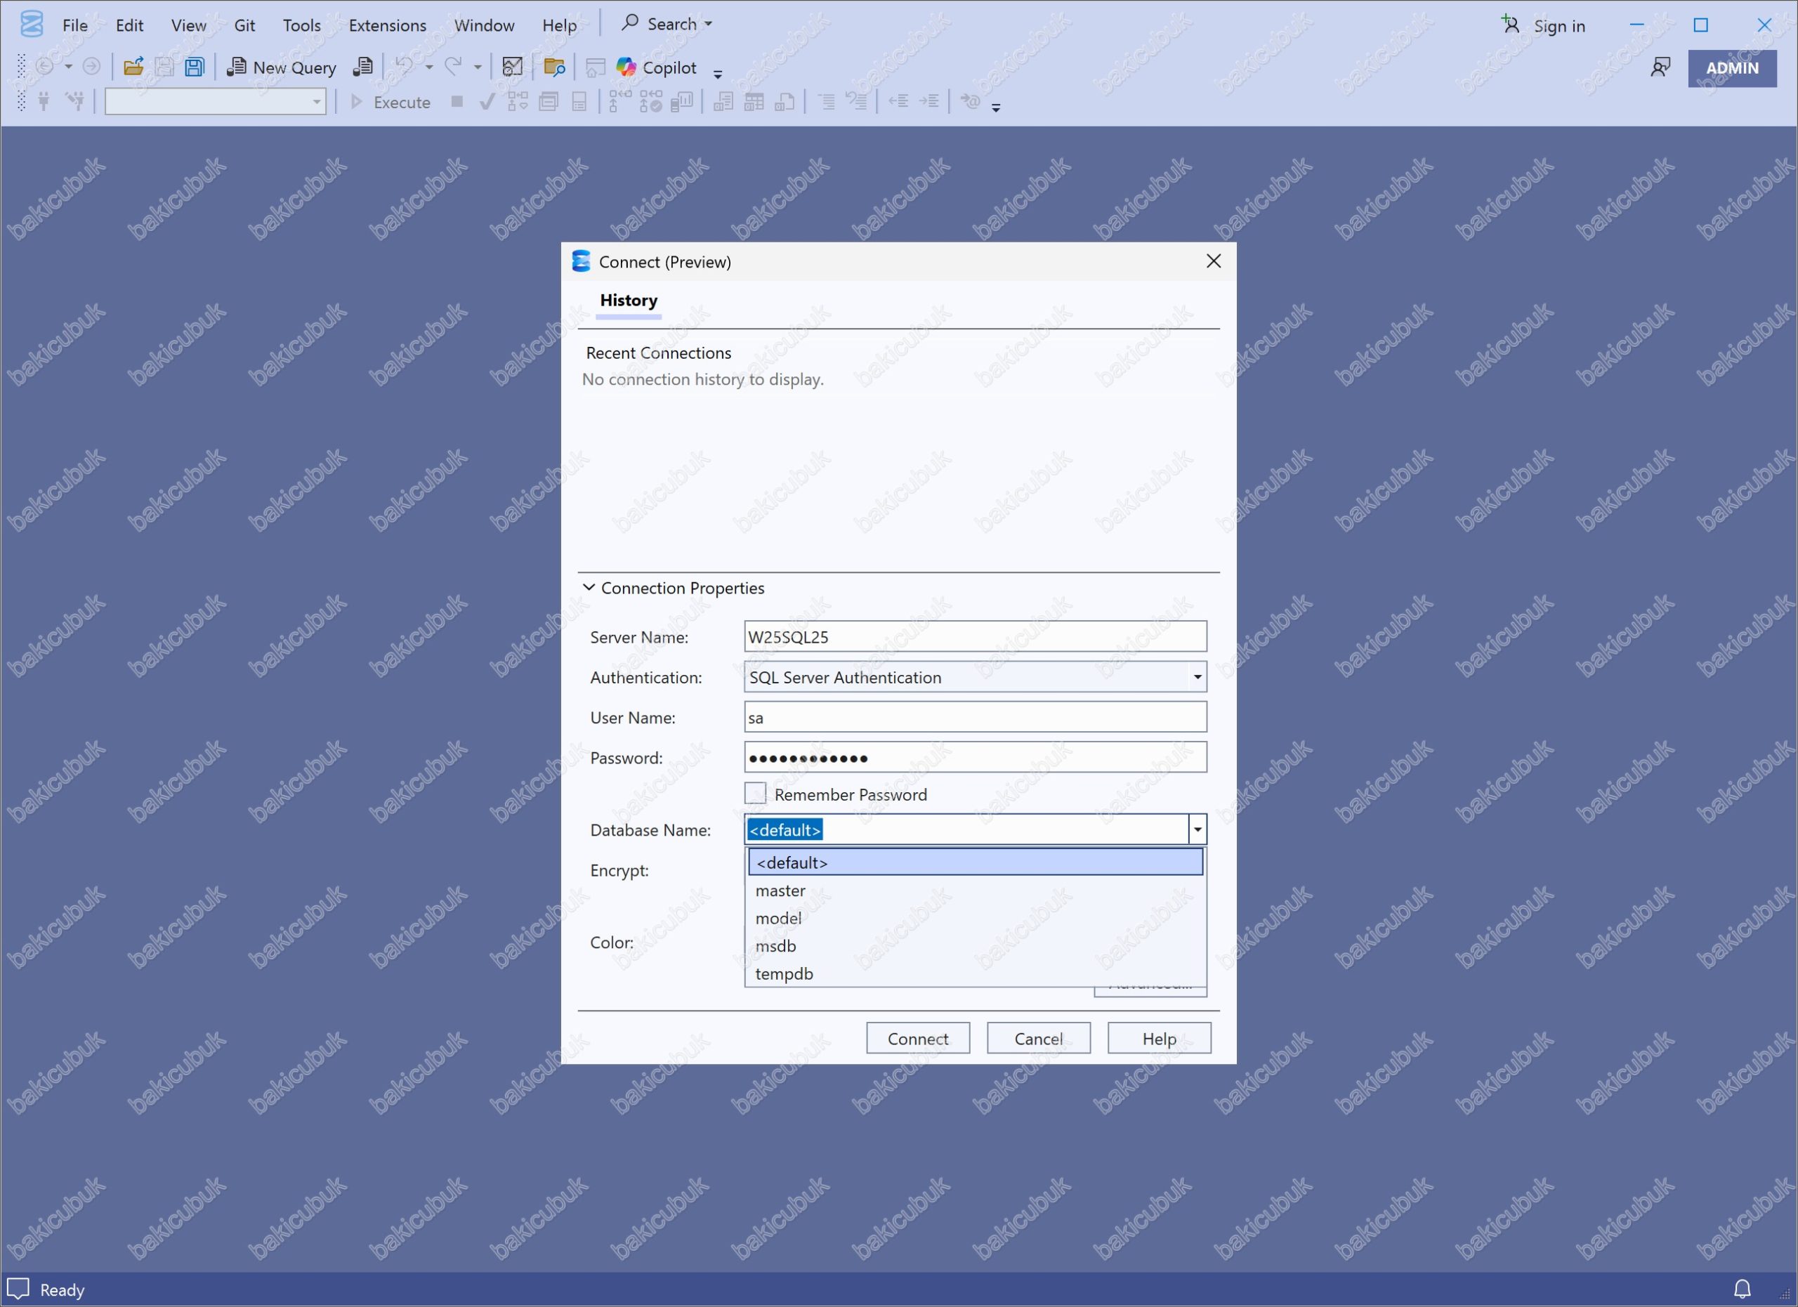The width and height of the screenshot is (1798, 1307).
Task: Click the Connect plug icon
Action: [44, 101]
